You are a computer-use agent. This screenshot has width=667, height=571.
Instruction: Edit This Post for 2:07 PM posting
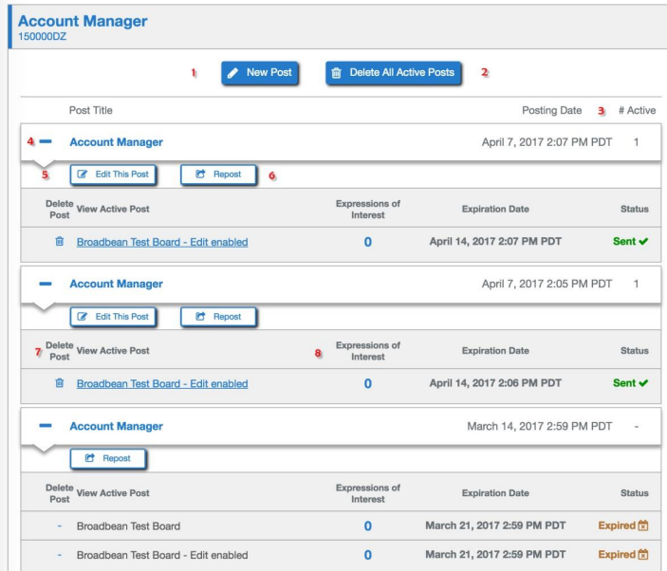coord(113,175)
